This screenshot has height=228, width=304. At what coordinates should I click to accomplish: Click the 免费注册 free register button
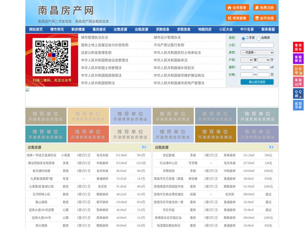pyautogui.click(x=265, y=8)
